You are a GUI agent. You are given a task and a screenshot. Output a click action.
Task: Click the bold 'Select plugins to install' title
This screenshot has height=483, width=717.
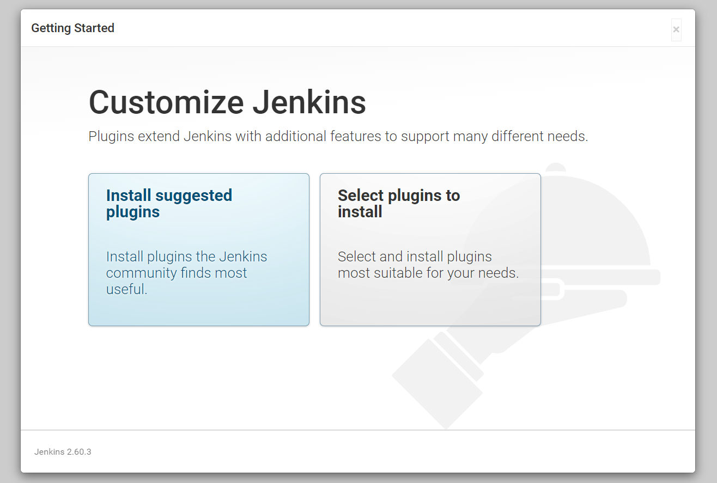pos(398,203)
